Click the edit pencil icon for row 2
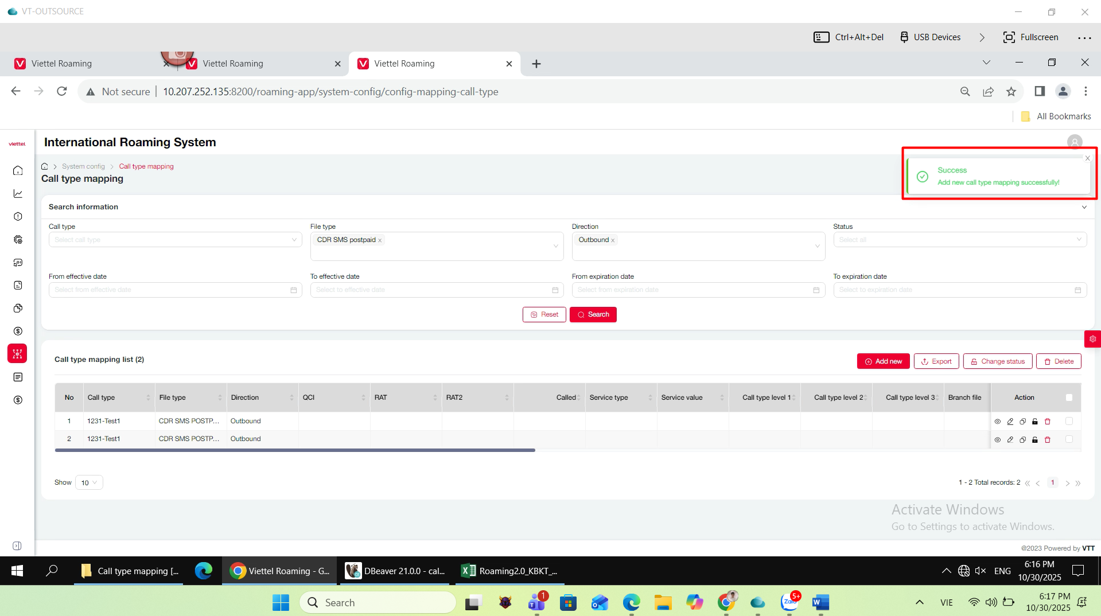This screenshot has height=616, width=1101. pyautogui.click(x=1010, y=440)
